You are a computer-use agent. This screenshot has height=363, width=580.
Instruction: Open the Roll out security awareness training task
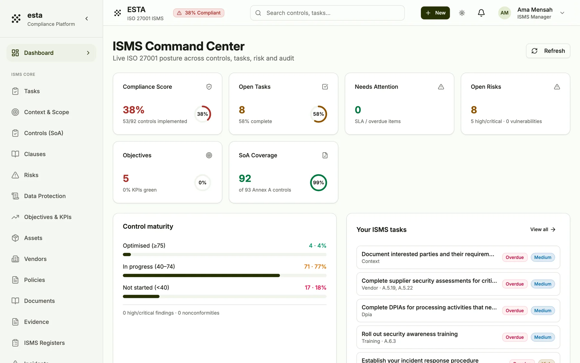tap(458, 337)
